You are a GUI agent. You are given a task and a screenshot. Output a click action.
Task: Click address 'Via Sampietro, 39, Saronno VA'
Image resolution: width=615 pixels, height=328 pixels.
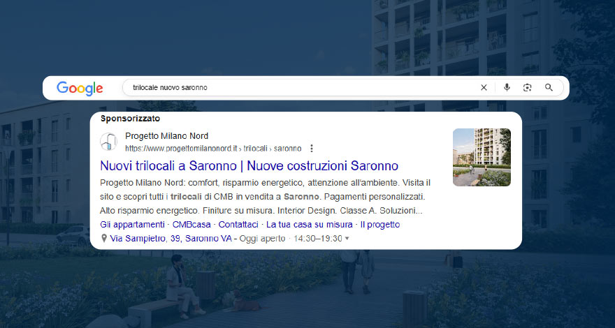(x=171, y=238)
